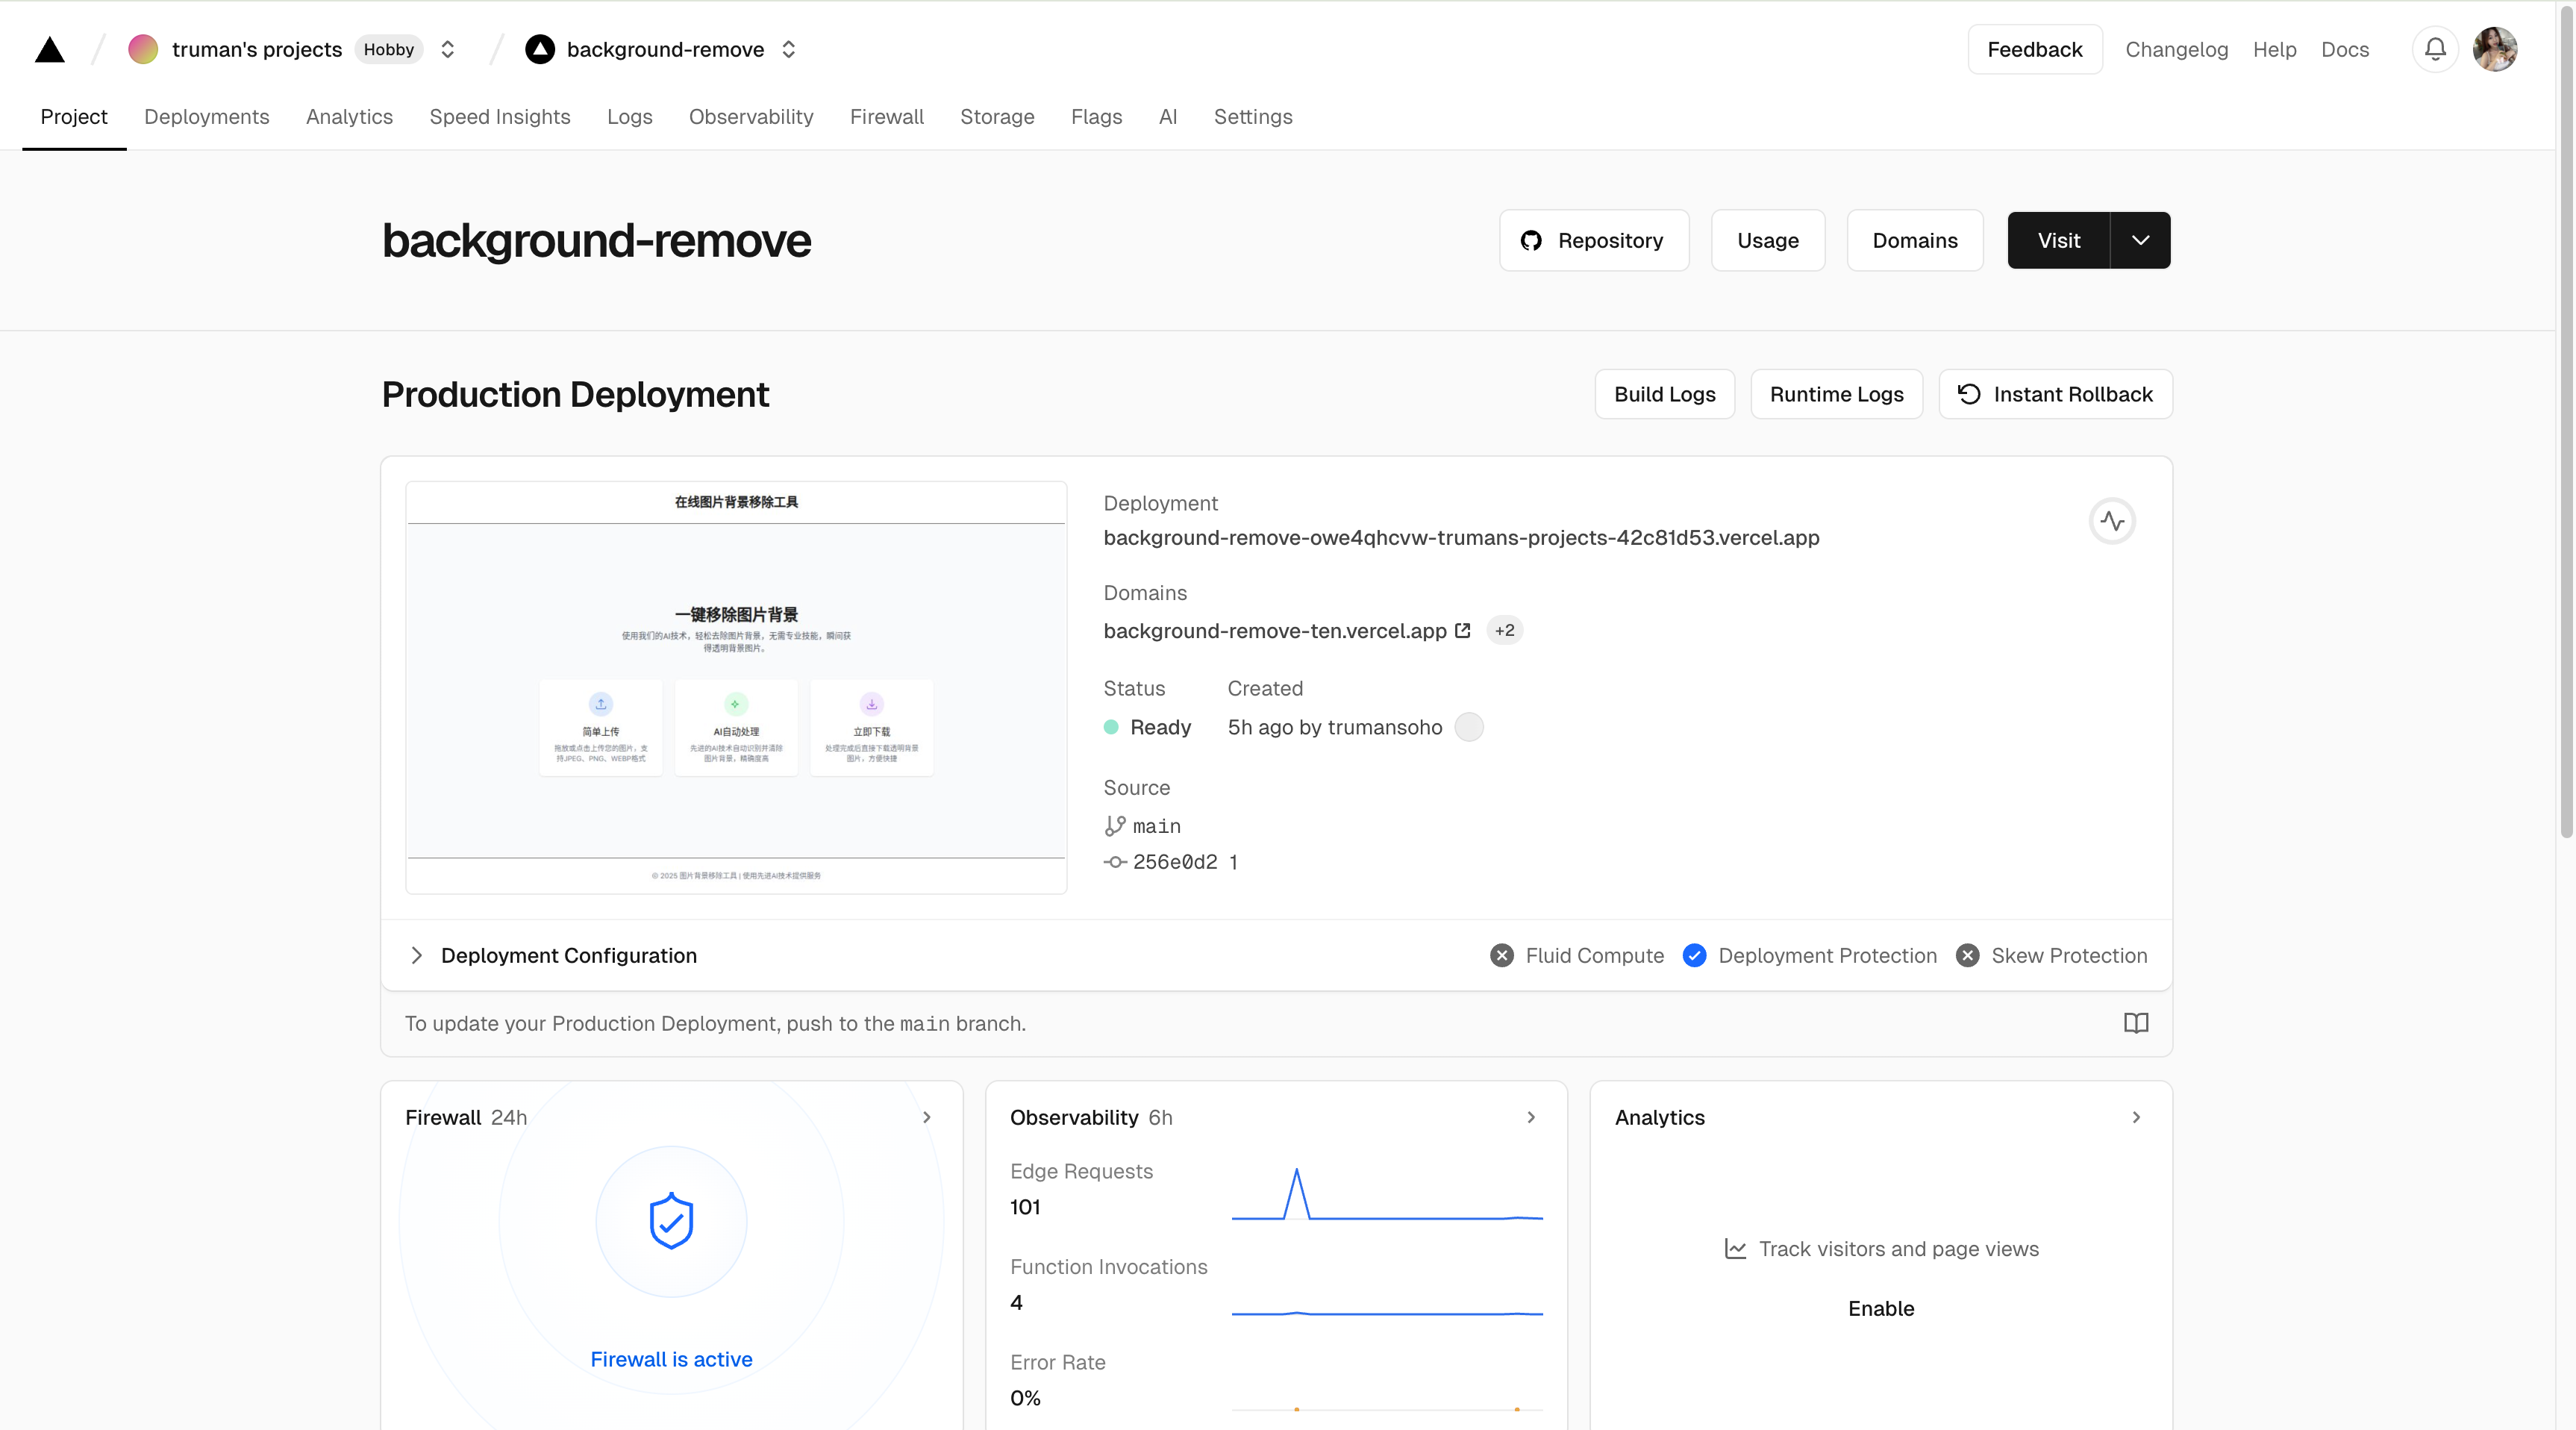Click the Skew Protection disabled status icon
The image size is (2576, 1430).
pyautogui.click(x=1967, y=956)
